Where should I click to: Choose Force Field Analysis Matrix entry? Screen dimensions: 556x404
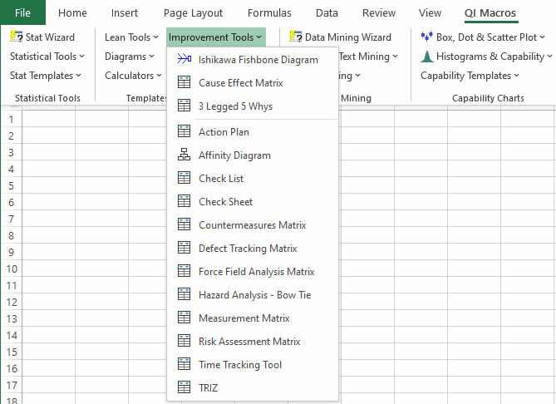tap(253, 271)
